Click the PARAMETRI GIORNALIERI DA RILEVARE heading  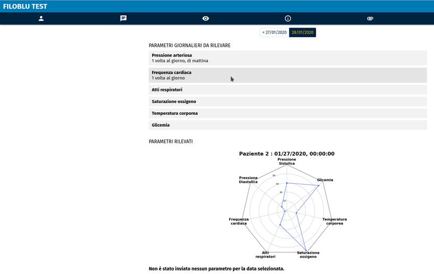189,45
